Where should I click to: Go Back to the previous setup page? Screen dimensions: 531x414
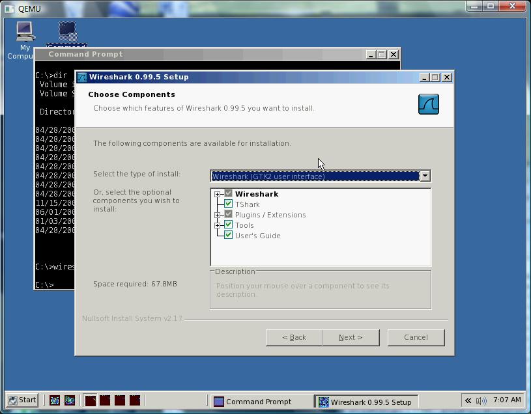point(294,337)
